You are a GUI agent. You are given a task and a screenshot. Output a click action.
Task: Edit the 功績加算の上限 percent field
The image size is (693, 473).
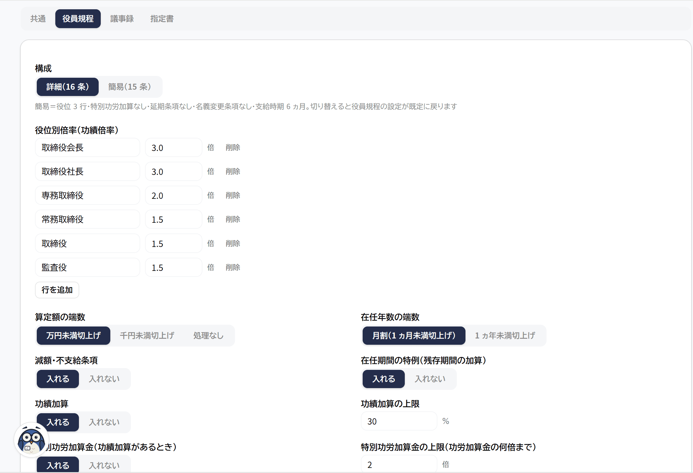pyautogui.click(x=399, y=421)
